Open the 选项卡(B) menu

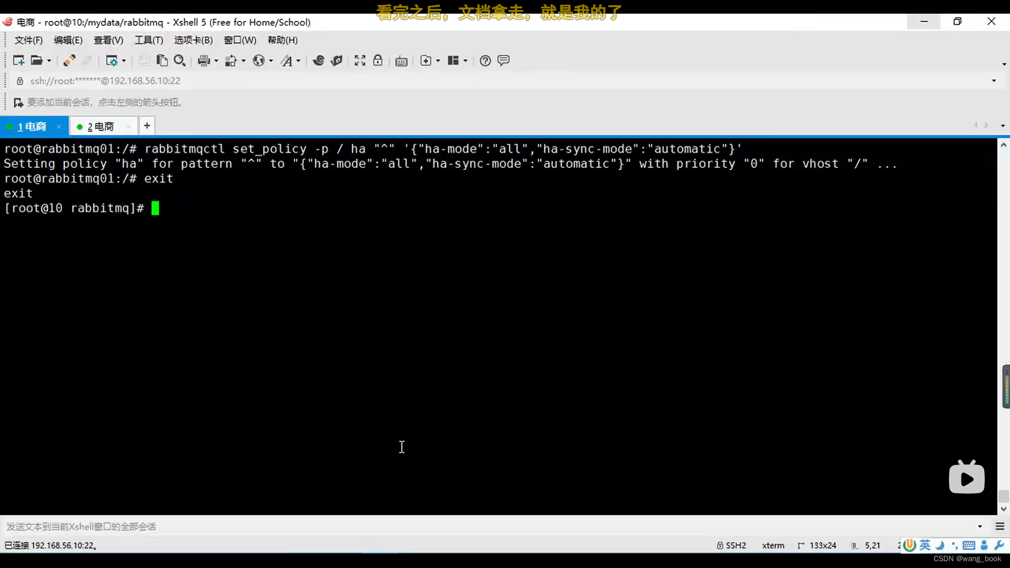point(194,40)
